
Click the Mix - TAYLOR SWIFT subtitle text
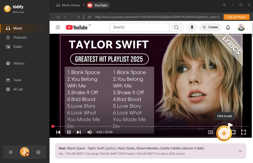122,154
